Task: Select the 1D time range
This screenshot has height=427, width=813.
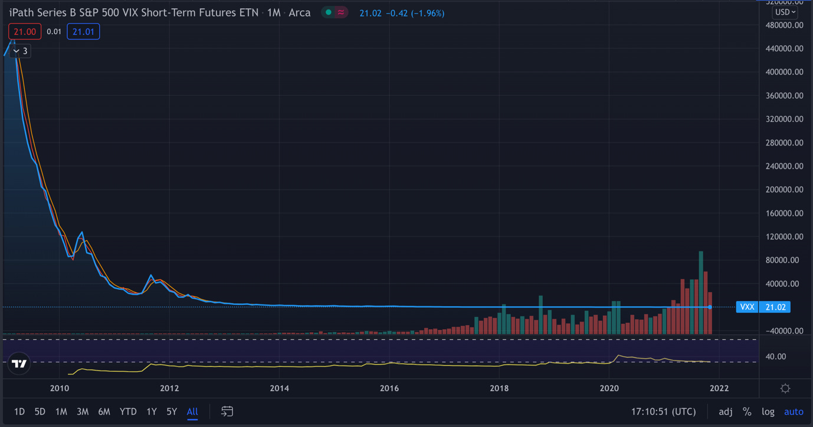Action: point(19,412)
